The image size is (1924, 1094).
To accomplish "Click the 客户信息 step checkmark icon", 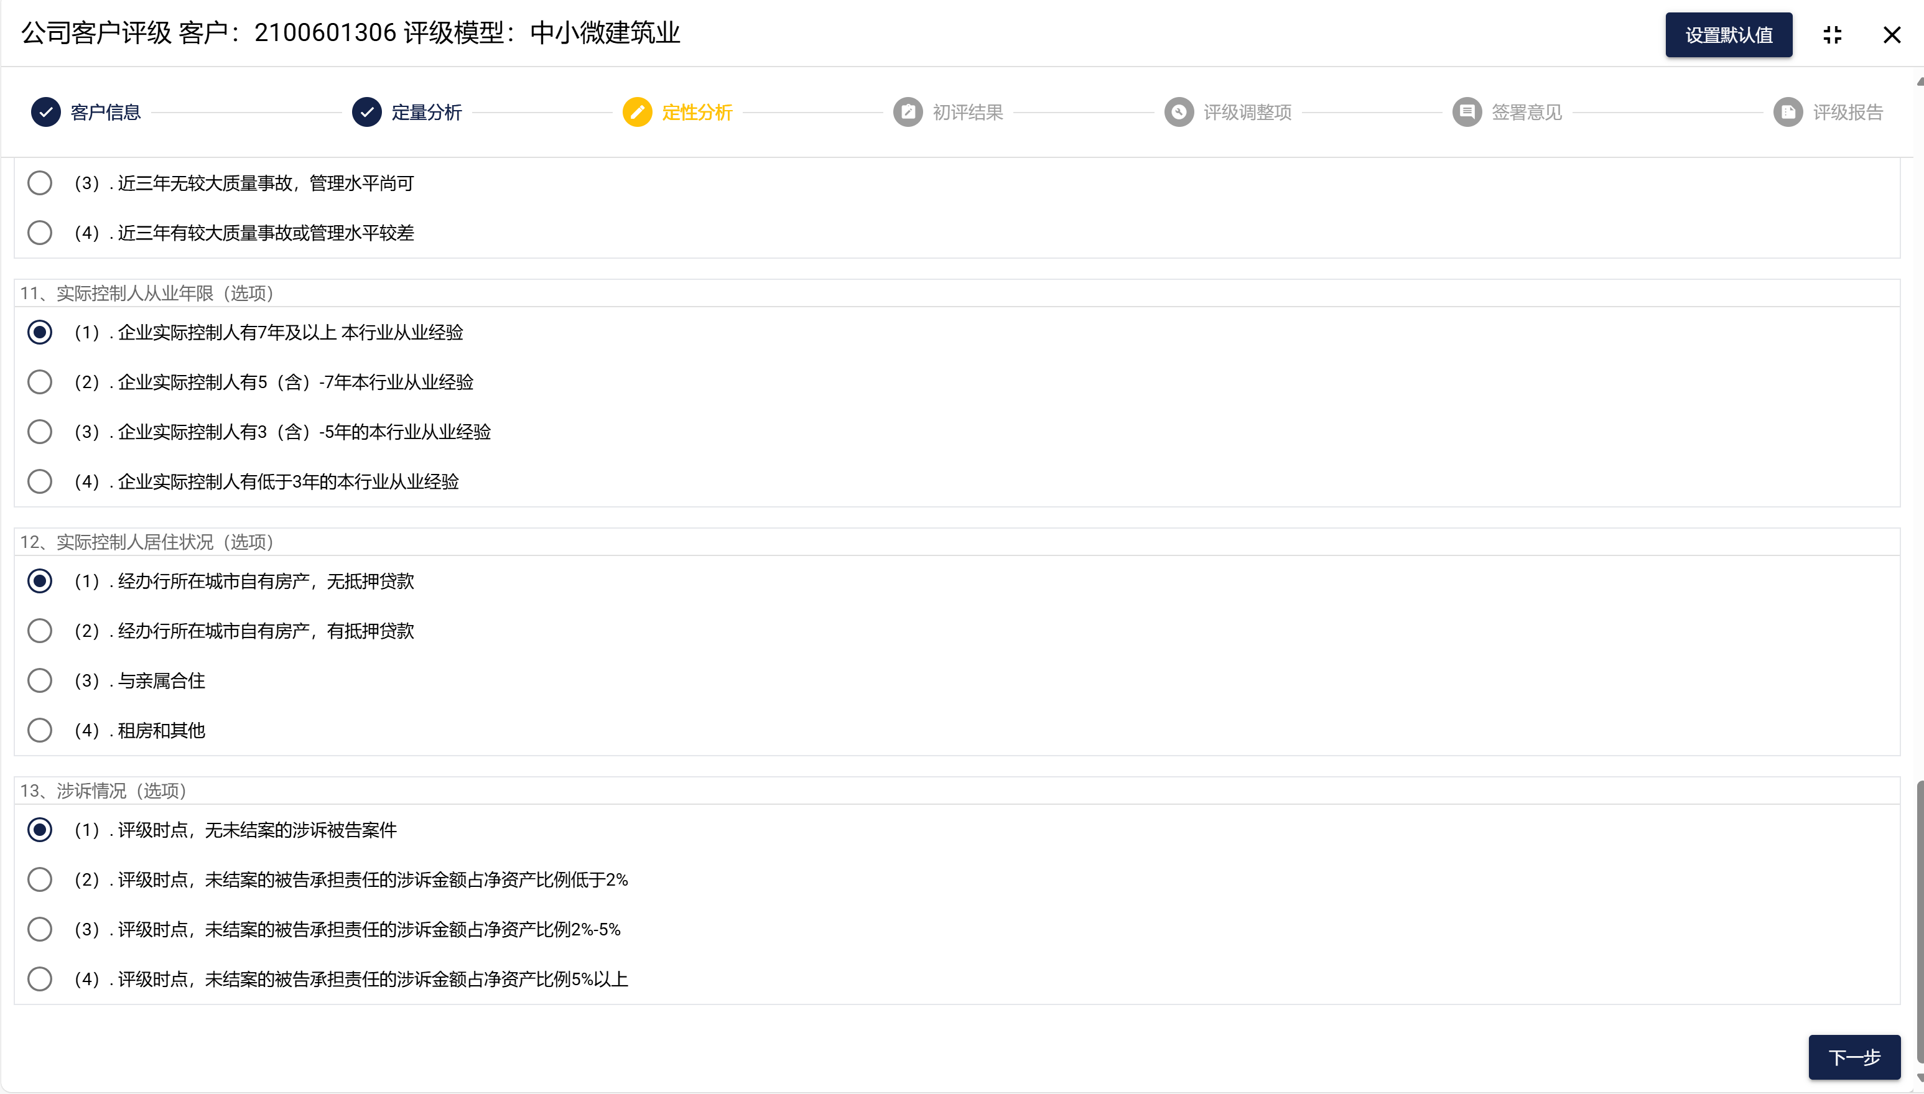I will pyautogui.click(x=45, y=112).
